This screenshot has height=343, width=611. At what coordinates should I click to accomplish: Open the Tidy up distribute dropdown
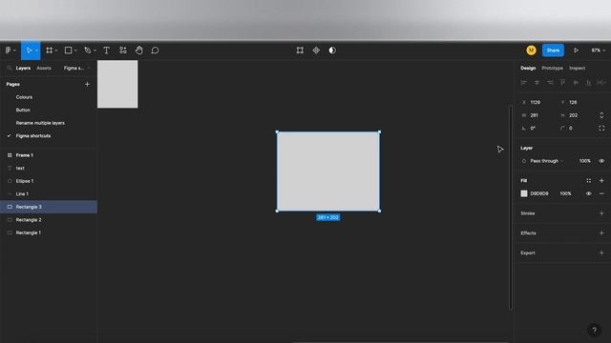[602, 83]
